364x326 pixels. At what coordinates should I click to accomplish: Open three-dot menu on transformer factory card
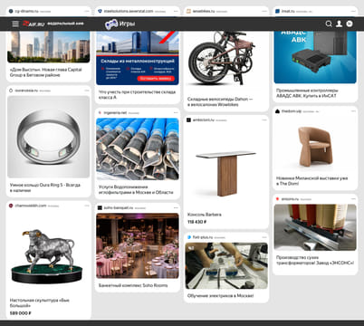[353, 199]
